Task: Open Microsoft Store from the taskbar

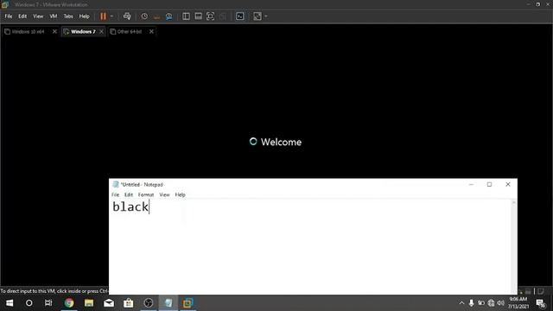Action: [x=129, y=303]
